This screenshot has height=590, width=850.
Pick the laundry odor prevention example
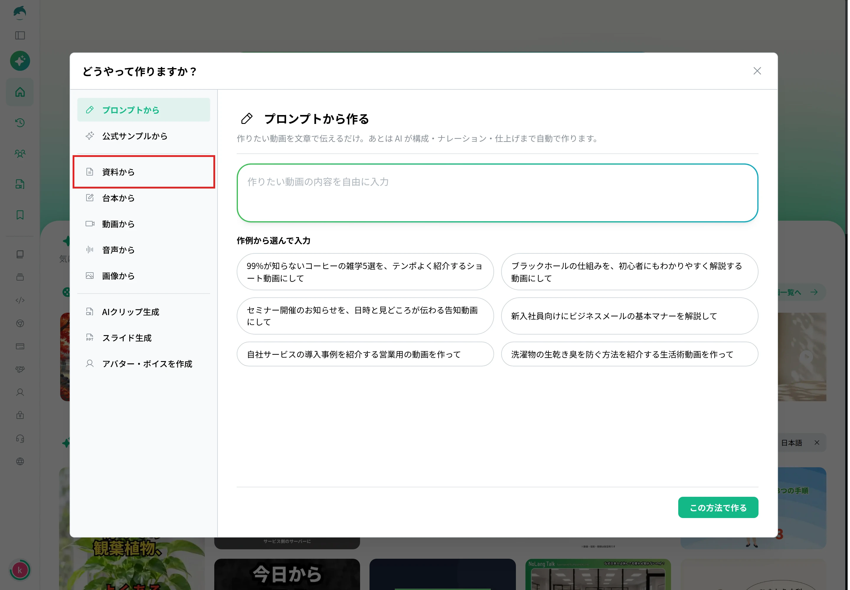coord(629,354)
